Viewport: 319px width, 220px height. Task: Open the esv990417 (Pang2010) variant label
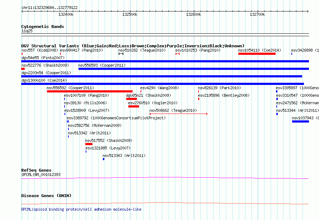tap(81, 50)
